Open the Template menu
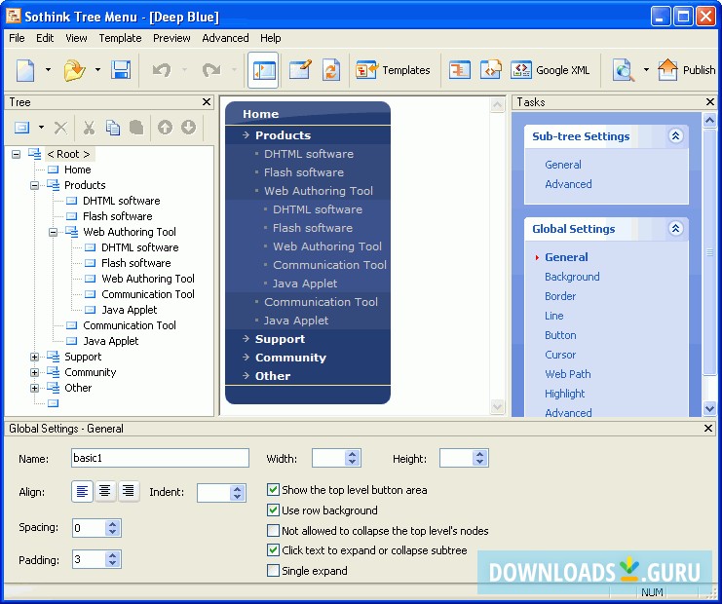722x604 pixels. pyautogui.click(x=120, y=38)
